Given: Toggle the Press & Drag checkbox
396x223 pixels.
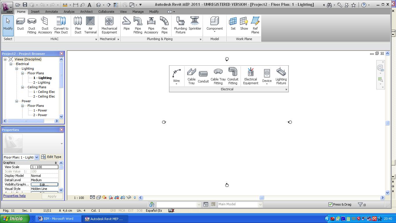Looking at the screenshot, I should (330, 204).
